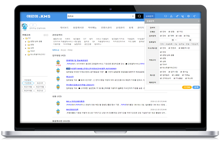Go to the 컨텐츠관리 menu
Viewport: 220px width, 143px height.
tap(106, 27)
